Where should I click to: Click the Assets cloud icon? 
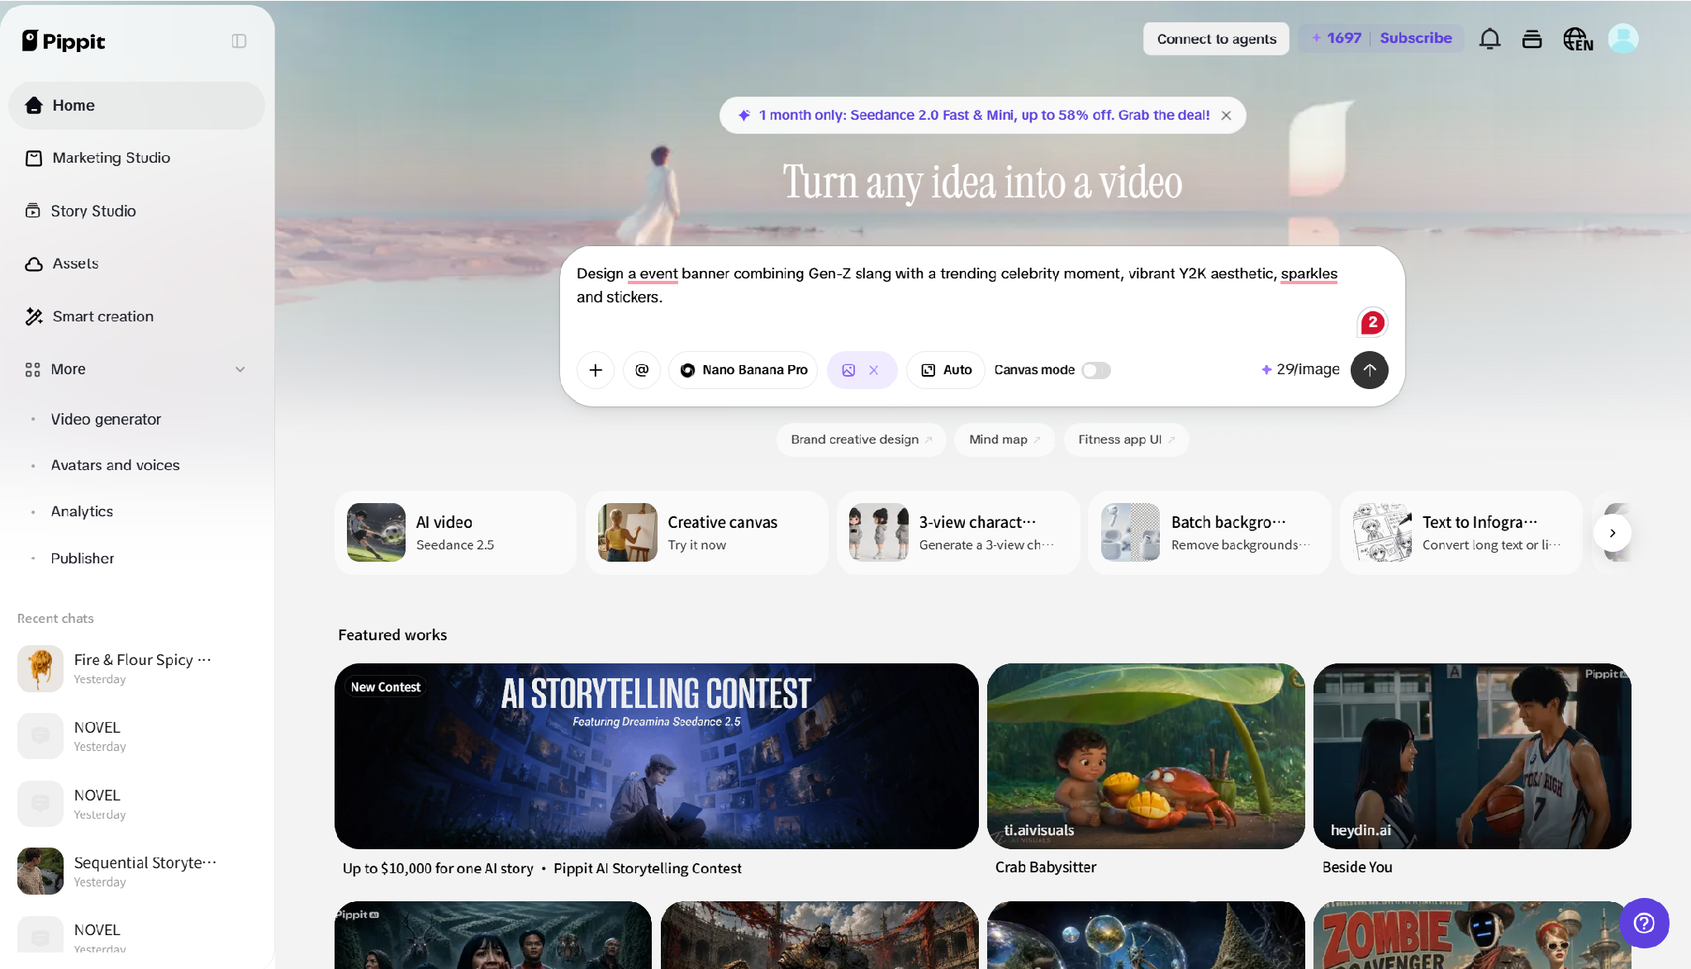[x=34, y=264]
